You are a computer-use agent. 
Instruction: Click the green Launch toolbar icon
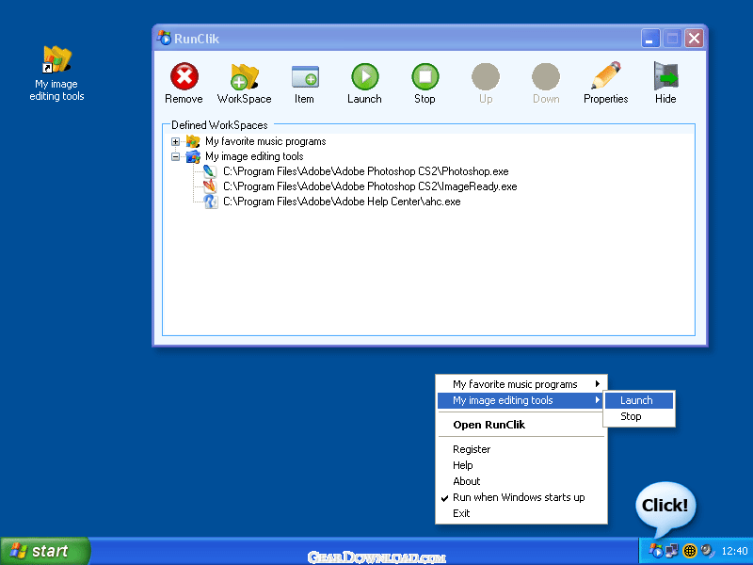pyautogui.click(x=365, y=76)
